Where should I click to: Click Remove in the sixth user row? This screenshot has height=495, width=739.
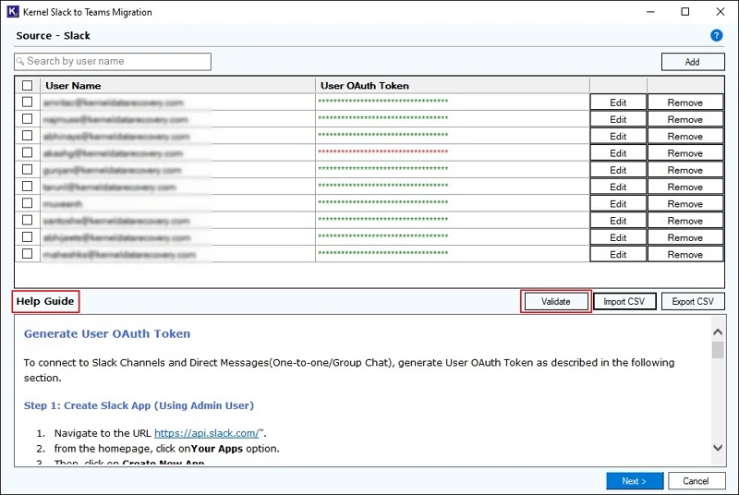[x=685, y=187]
